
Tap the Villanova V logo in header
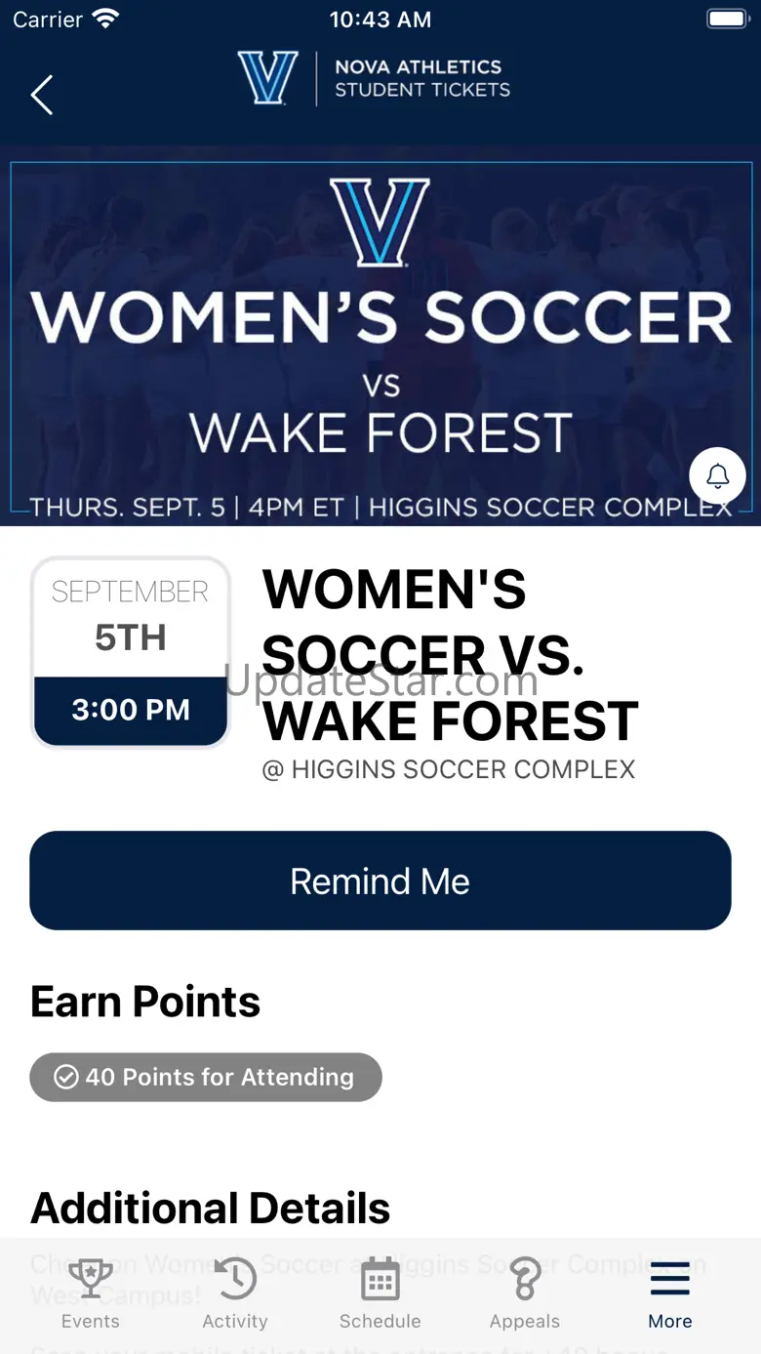[267, 78]
